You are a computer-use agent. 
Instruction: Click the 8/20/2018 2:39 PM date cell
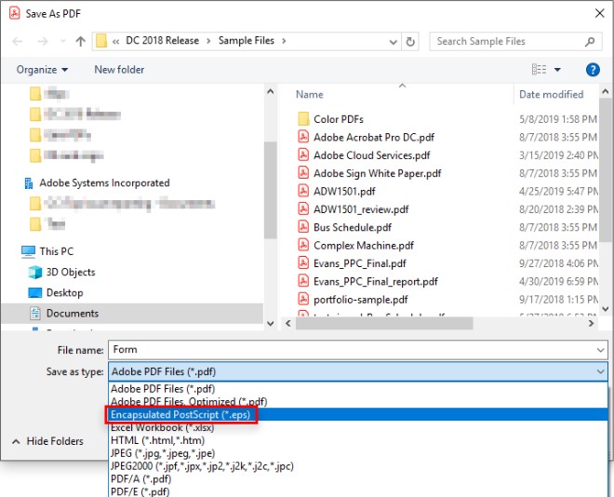click(x=559, y=209)
